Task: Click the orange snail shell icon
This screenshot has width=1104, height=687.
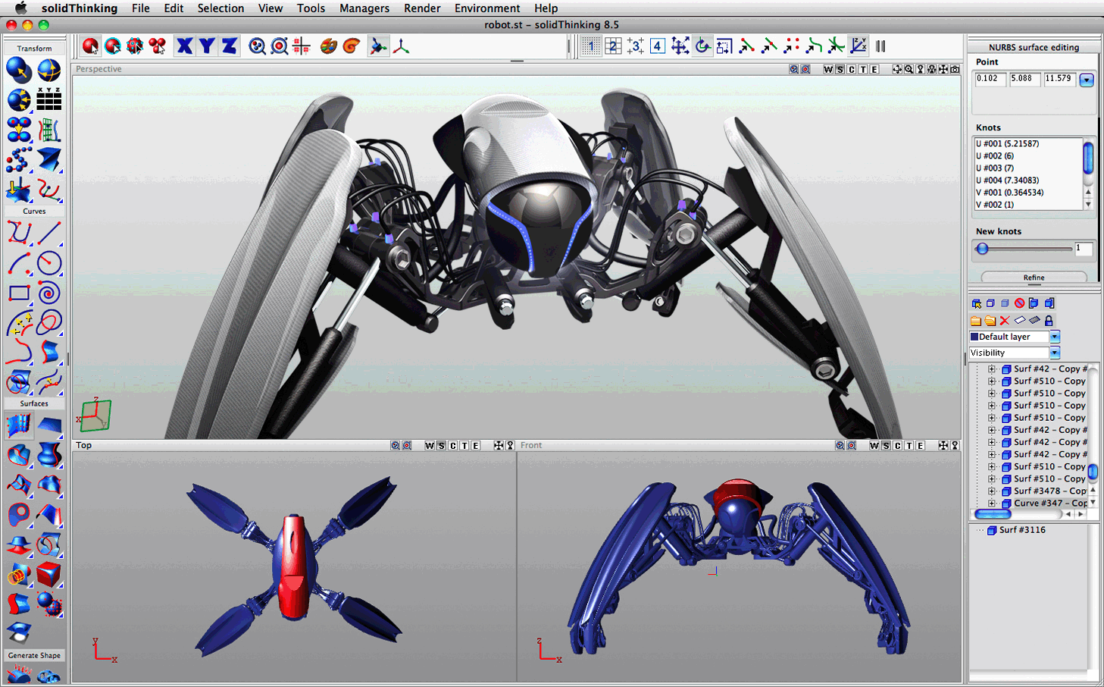Action: 351,46
